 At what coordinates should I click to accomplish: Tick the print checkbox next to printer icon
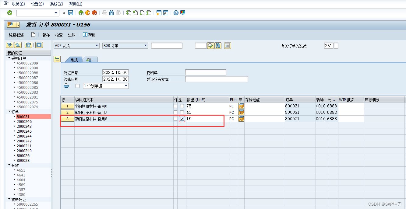(x=77, y=86)
